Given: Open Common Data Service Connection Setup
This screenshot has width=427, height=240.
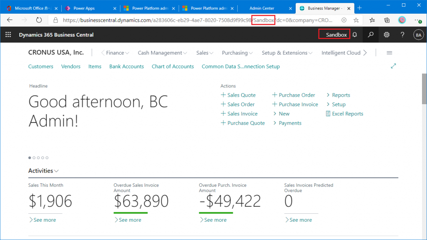Looking at the screenshot, I should point(241,66).
